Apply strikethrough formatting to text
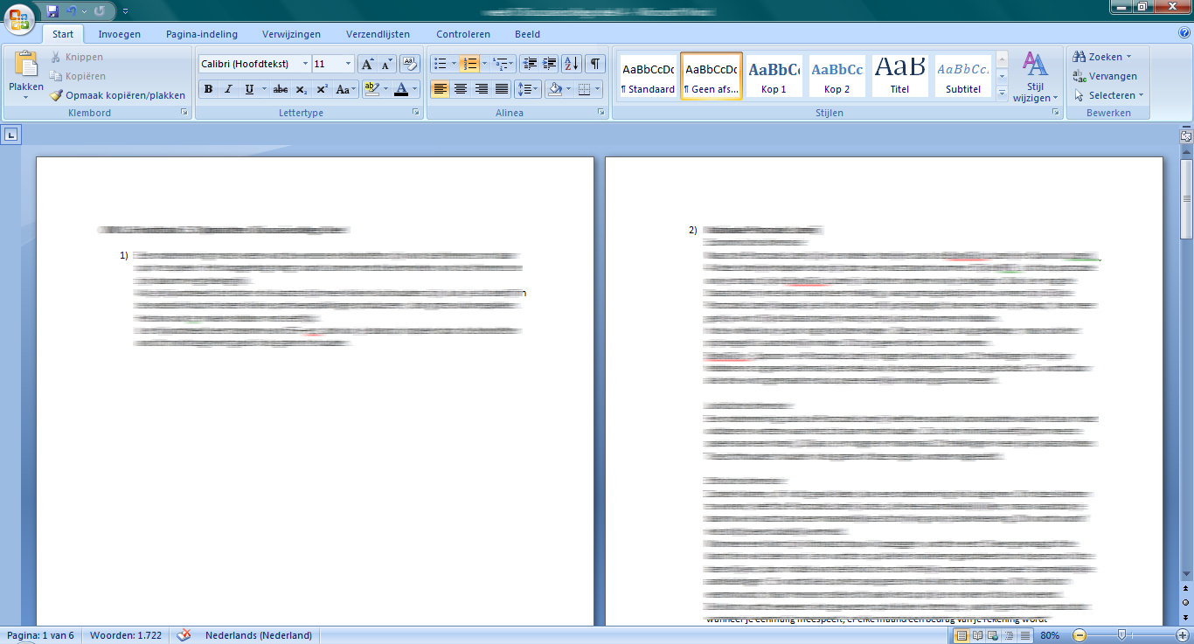 [x=280, y=89]
